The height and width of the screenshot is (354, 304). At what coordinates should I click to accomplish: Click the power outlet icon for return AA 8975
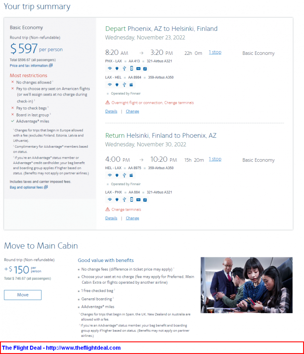[117, 175]
